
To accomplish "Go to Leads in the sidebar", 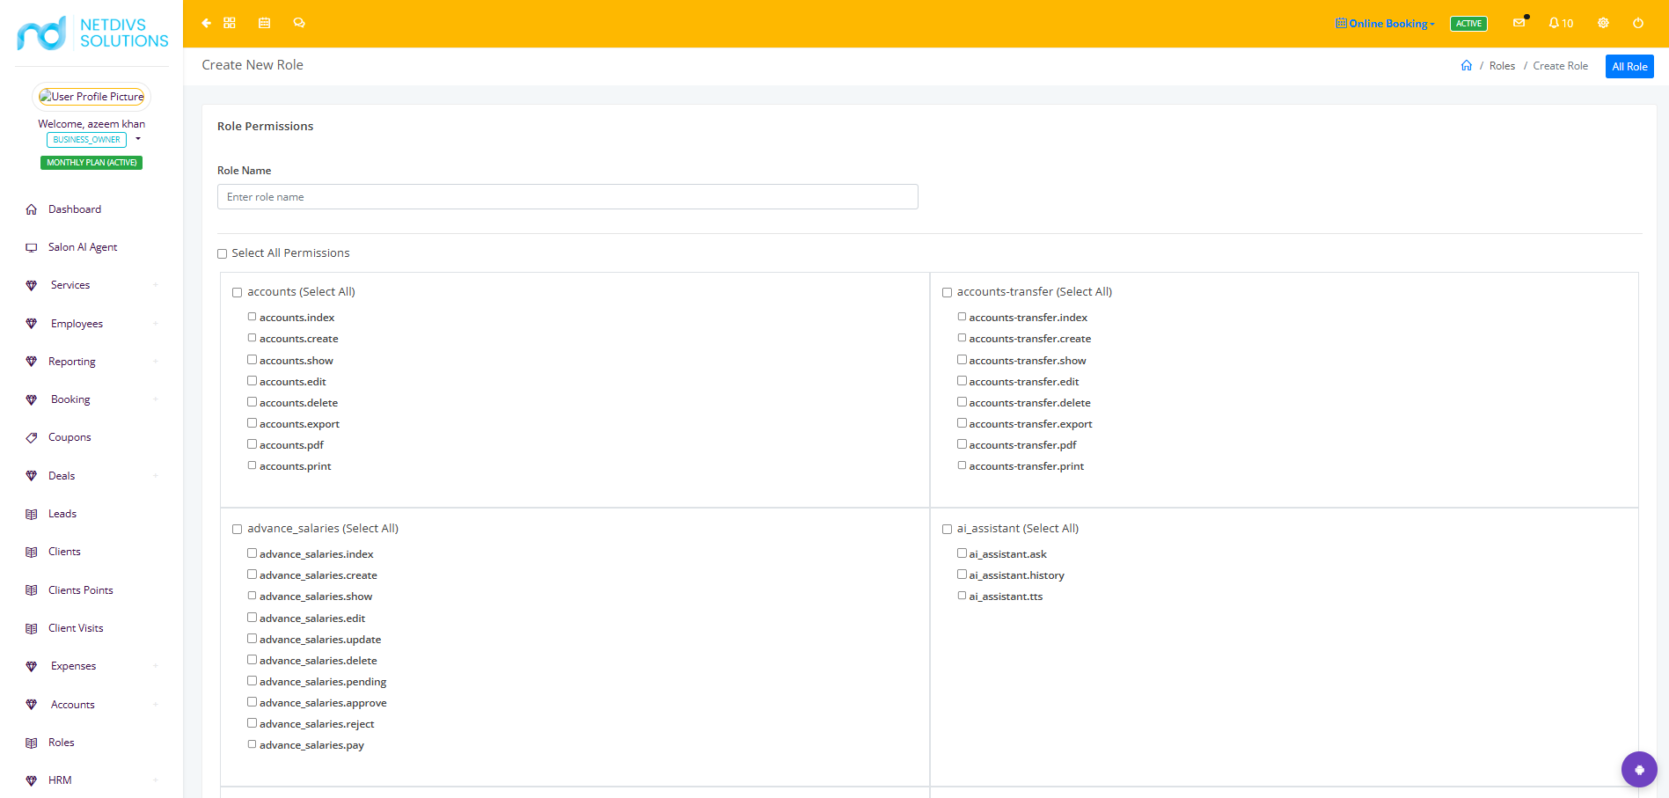I will coord(62,514).
